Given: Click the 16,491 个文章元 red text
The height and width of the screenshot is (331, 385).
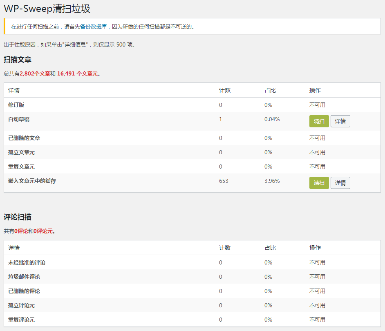Looking at the screenshot, I should [77, 73].
